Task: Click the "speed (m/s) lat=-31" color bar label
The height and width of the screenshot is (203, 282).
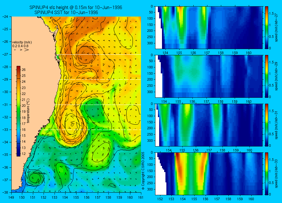Action: [276, 125]
